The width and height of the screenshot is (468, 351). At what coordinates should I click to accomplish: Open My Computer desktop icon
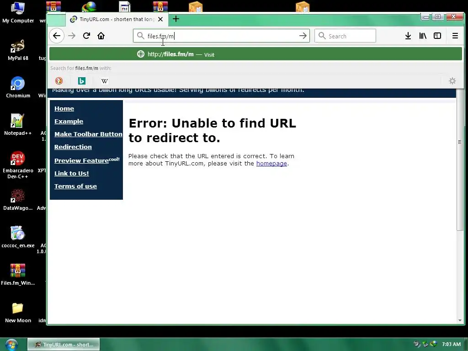click(18, 12)
